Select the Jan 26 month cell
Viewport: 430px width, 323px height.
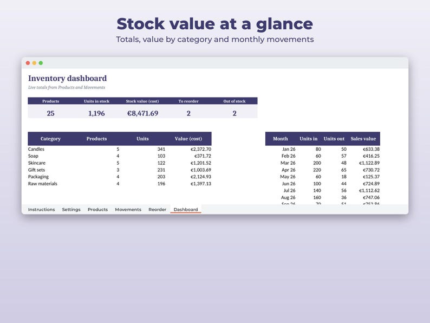point(289,149)
